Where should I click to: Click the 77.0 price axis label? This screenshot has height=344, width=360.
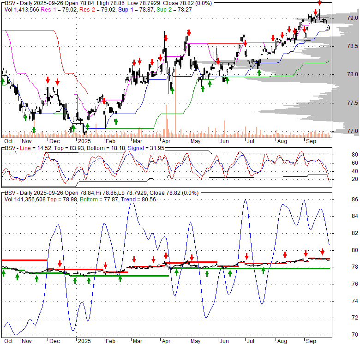(x=352, y=131)
